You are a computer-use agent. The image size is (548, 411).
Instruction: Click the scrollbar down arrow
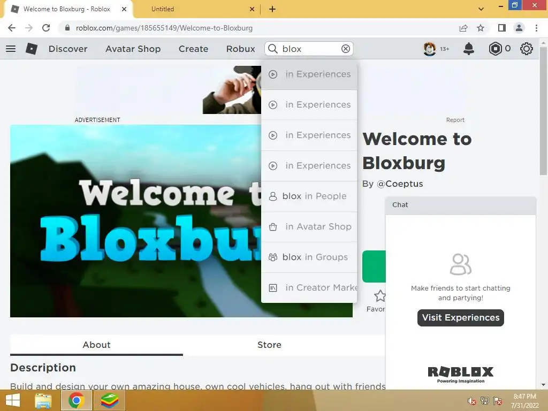click(543, 385)
